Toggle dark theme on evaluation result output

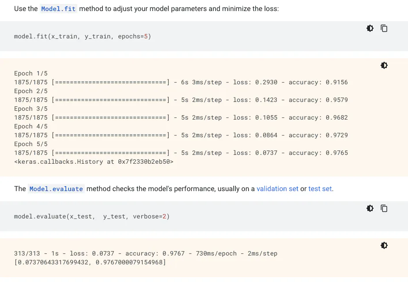pos(384,245)
